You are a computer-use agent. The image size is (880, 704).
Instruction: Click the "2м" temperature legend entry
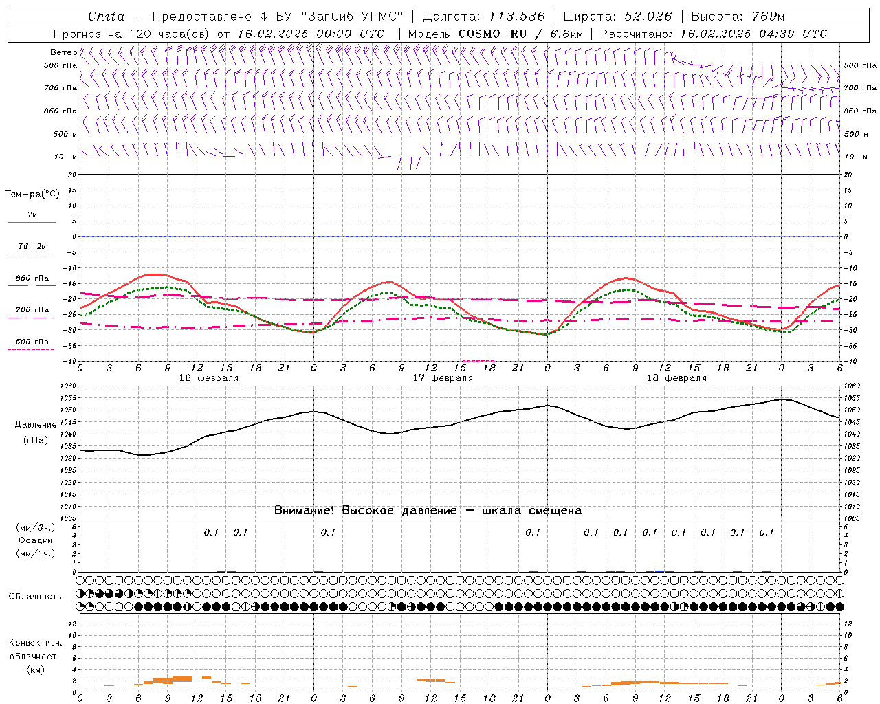pyautogui.click(x=32, y=215)
